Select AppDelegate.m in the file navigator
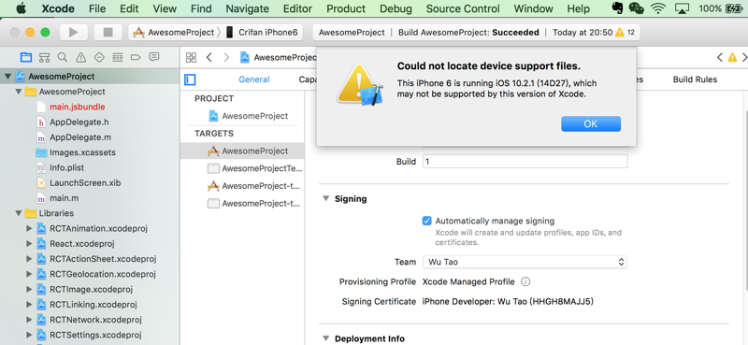 tap(80, 137)
